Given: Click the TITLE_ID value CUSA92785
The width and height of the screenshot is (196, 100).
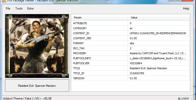Looking at the screenshot, I should pyautogui.click(x=137, y=73).
